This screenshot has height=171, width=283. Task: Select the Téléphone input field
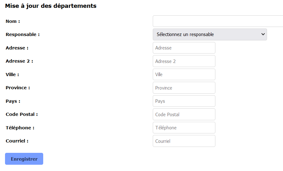(x=184, y=128)
